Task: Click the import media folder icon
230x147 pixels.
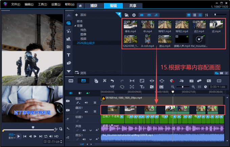Action: pos(127,15)
